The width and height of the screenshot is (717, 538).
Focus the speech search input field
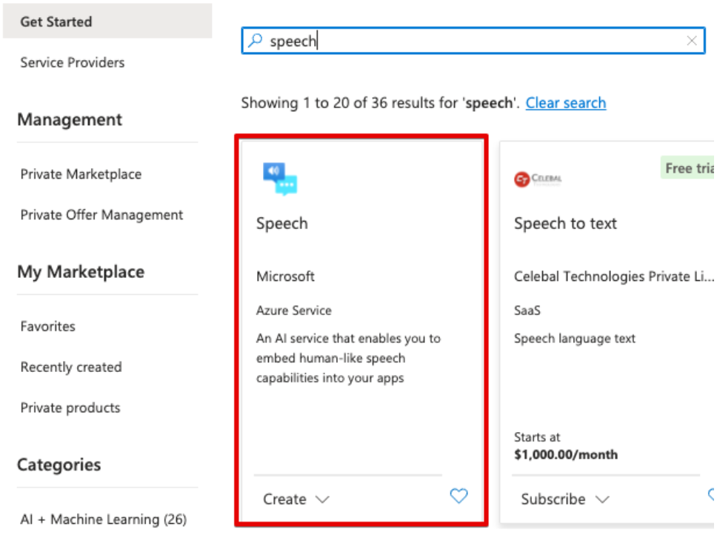pyautogui.click(x=473, y=41)
